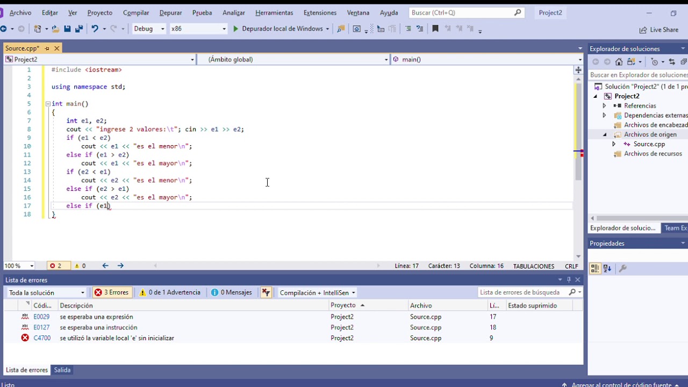Open the Project2 scope dropdown in editor

point(100,60)
